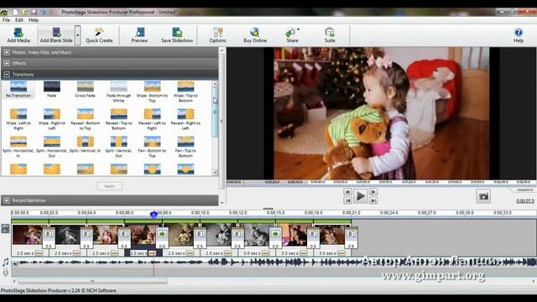Select the No Transition thumbnail
The height and width of the screenshot is (302, 537).
[18, 90]
